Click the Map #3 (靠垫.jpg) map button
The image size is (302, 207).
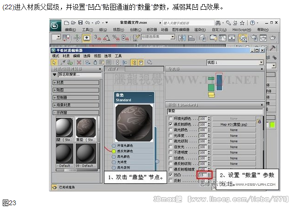coord(234,124)
